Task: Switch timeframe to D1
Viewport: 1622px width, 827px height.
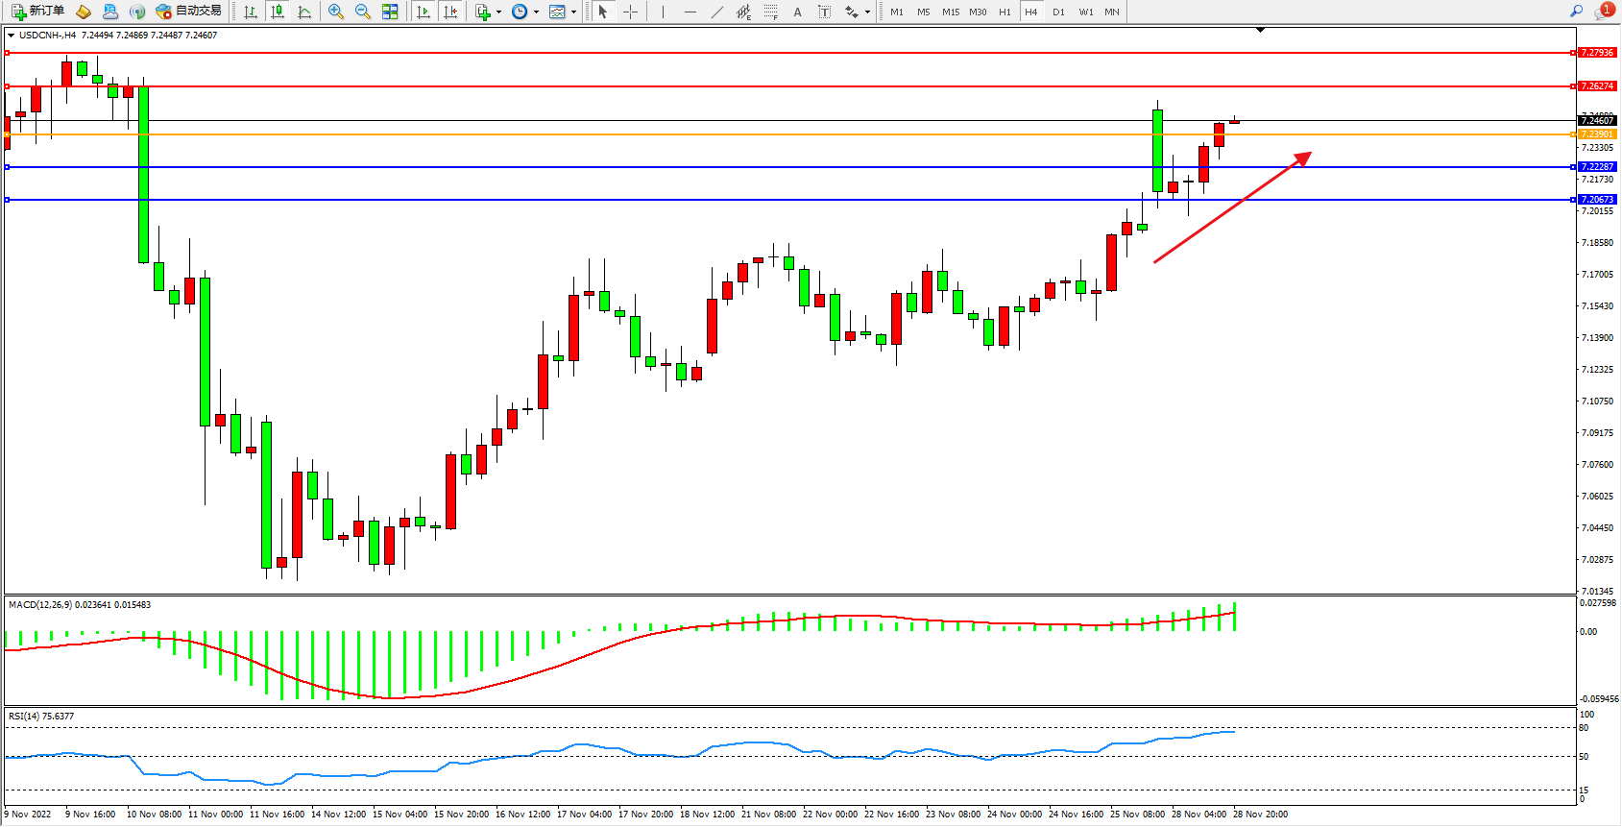Action: point(1058,12)
